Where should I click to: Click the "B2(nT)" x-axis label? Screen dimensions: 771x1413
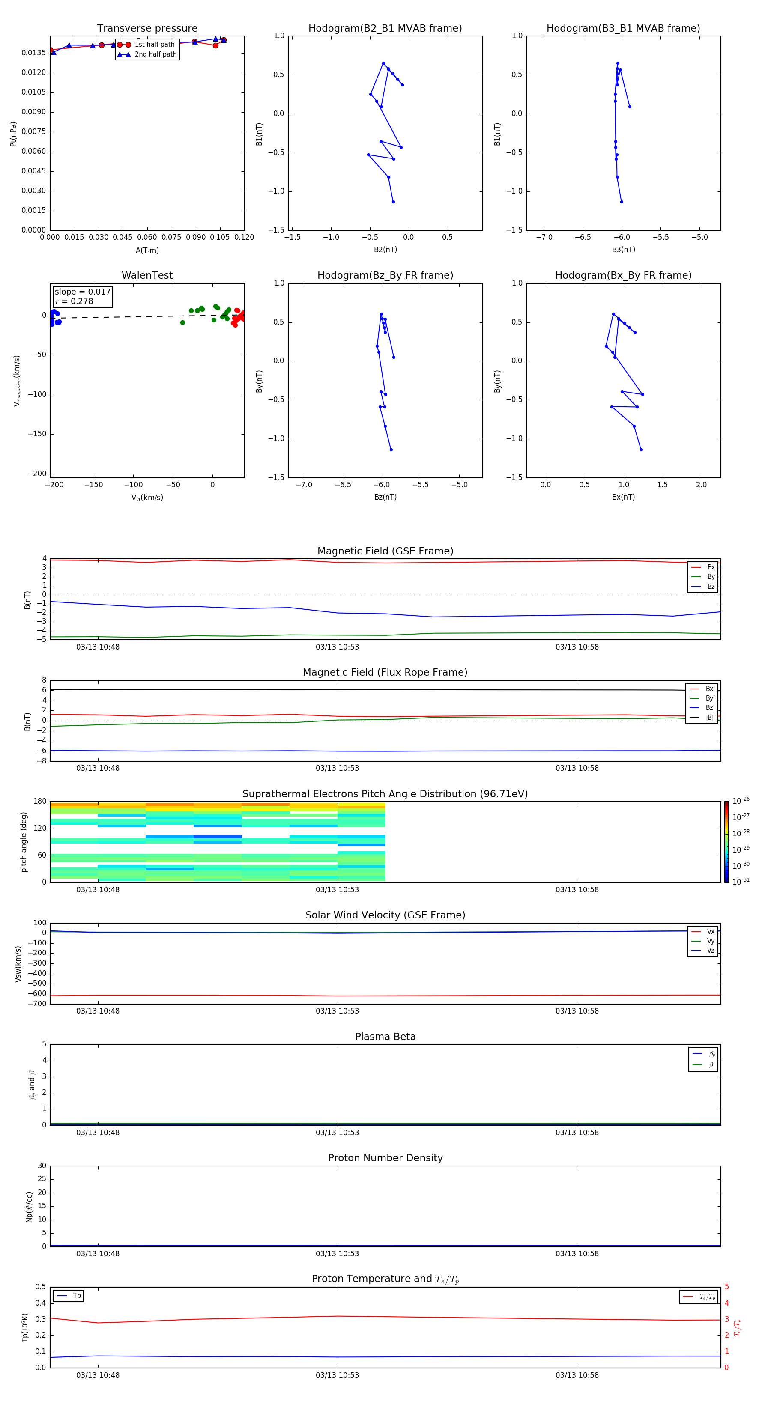[x=385, y=250]
